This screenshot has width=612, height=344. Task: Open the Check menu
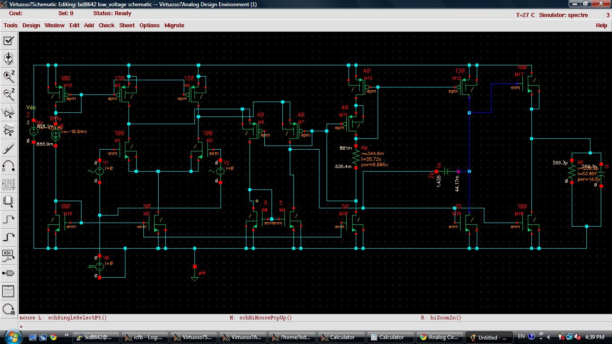(107, 26)
